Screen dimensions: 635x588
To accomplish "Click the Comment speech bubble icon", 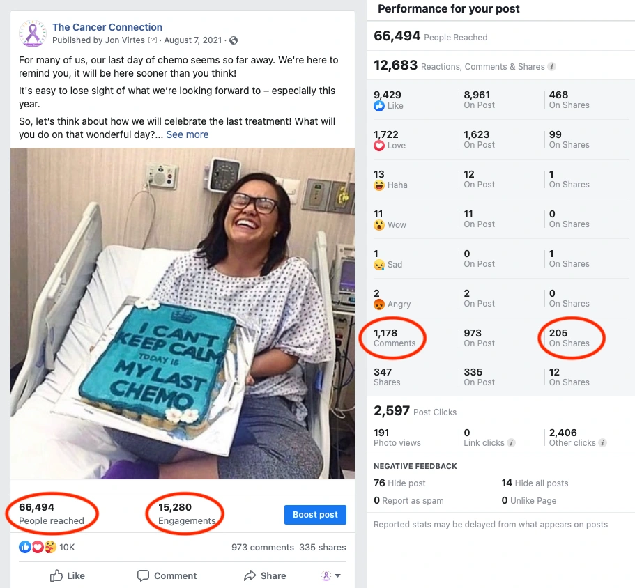I will [x=144, y=575].
